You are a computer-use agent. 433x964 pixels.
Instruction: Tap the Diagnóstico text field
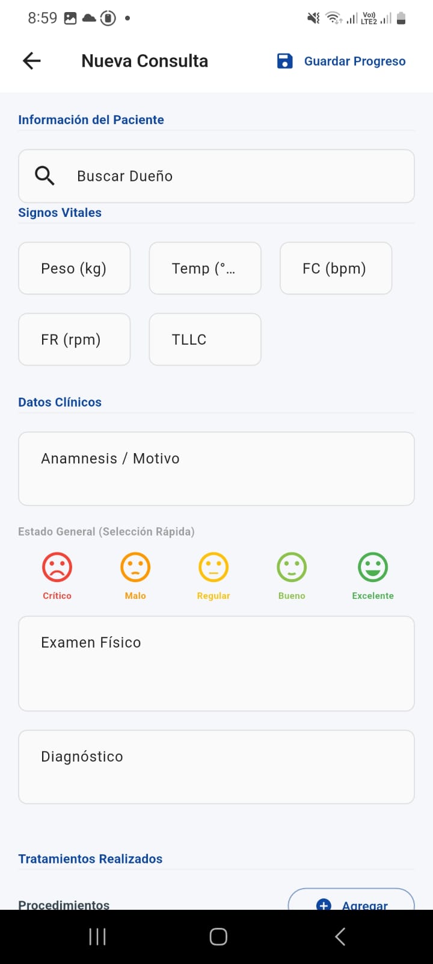pos(216,767)
